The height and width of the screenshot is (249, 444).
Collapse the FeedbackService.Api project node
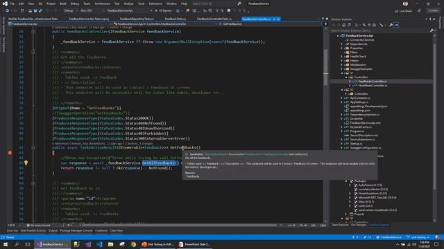[338, 36]
